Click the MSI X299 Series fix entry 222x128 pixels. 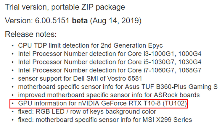tap(105, 120)
